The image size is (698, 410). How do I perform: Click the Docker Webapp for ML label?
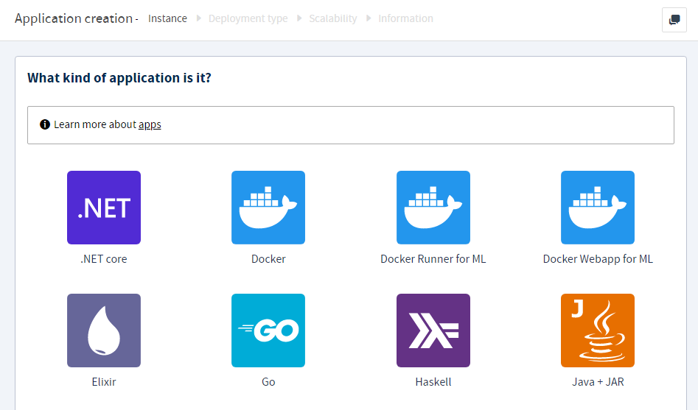click(x=598, y=259)
